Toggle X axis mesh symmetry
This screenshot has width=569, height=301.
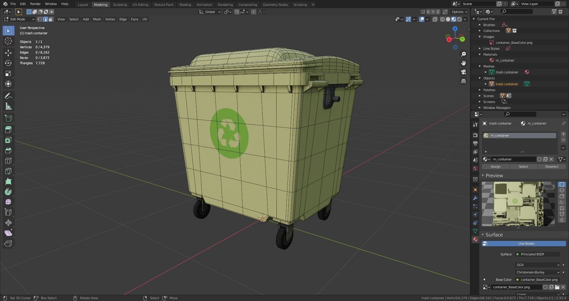pyautogui.click(x=428, y=12)
